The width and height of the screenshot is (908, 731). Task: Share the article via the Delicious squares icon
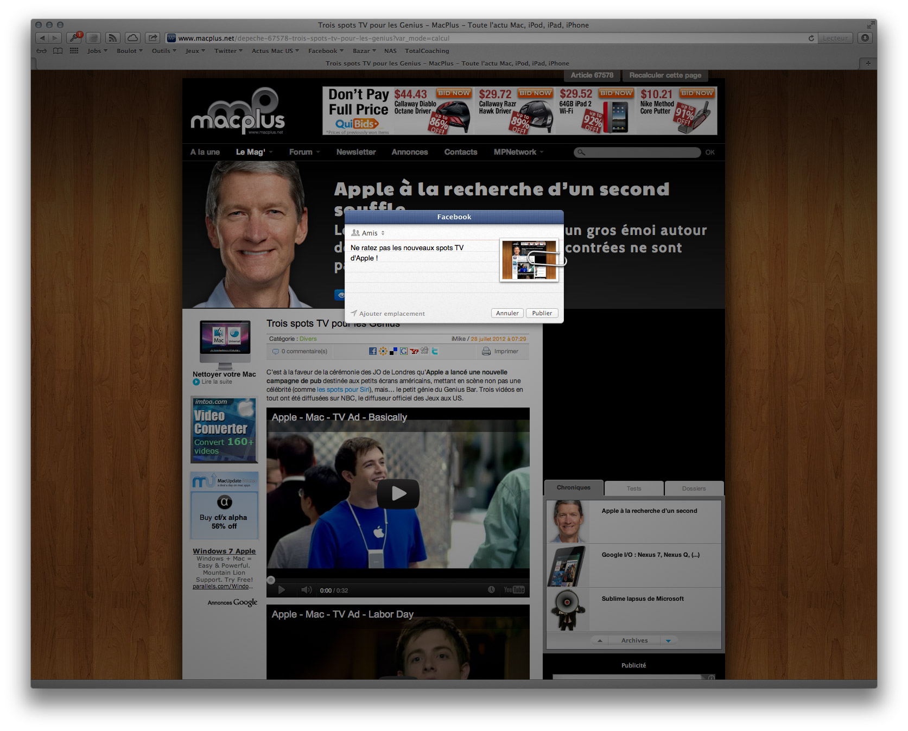click(x=393, y=351)
